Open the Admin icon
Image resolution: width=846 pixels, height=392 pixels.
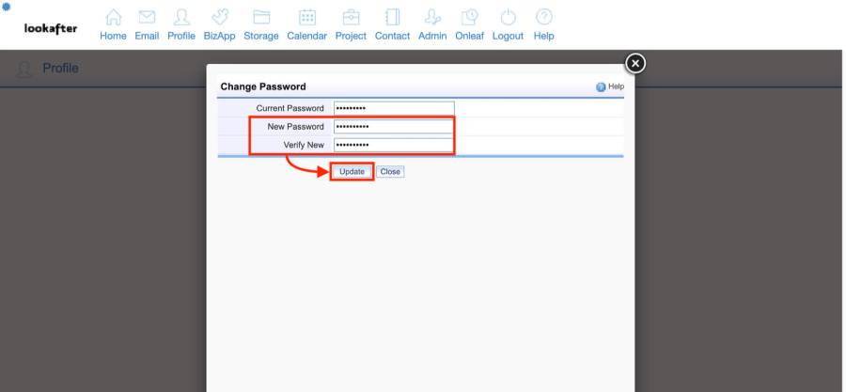[x=432, y=19]
